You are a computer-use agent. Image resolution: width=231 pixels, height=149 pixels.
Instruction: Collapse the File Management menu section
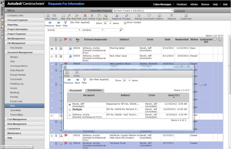[x=25, y=43]
